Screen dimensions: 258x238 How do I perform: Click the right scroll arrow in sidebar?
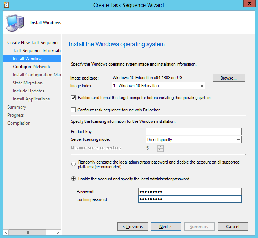[x=58, y=232]
